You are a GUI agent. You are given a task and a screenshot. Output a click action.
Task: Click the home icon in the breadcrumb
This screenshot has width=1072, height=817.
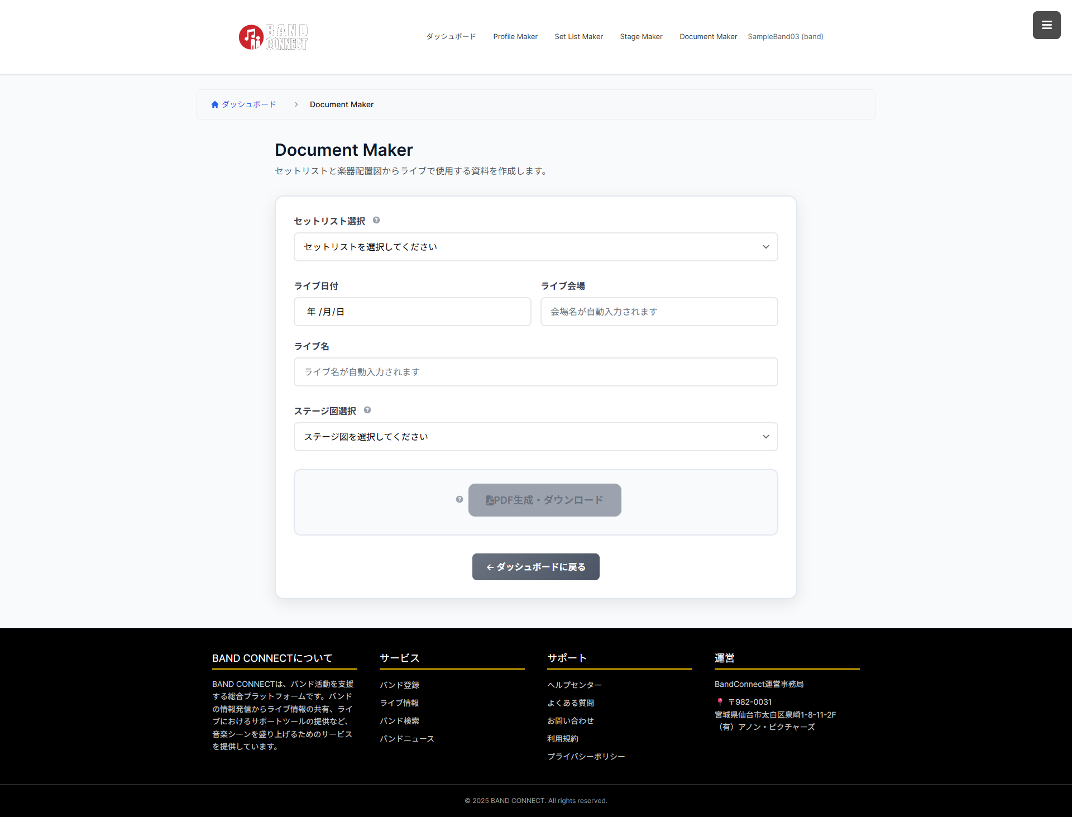coord(214,104)
